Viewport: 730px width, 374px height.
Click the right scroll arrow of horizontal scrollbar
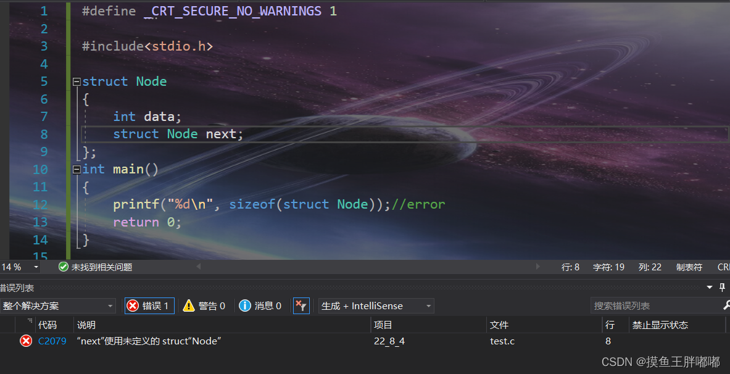[537, 267]
